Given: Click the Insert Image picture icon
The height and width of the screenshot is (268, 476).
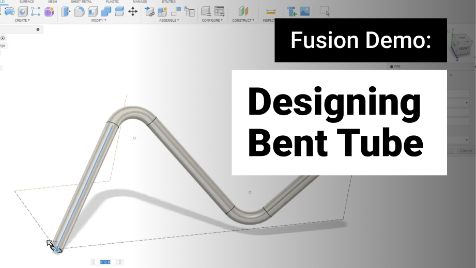Looking at the screenshot, I should coord(305,11).
